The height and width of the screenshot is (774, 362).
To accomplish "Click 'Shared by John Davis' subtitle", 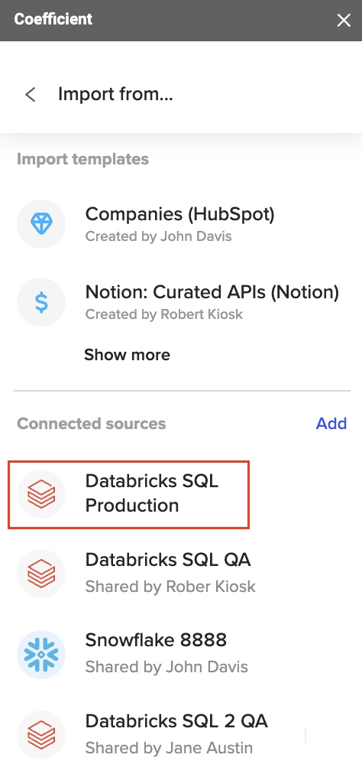I will point(166,668).
